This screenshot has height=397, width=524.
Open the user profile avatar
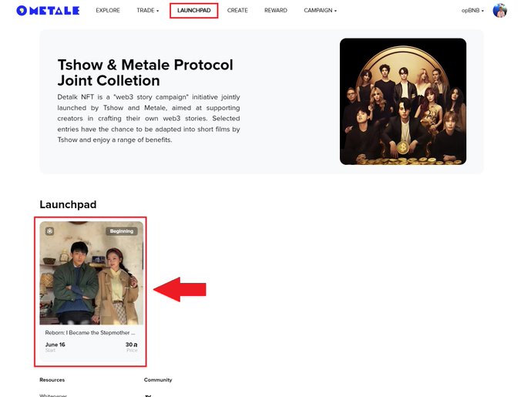(499, 10)
